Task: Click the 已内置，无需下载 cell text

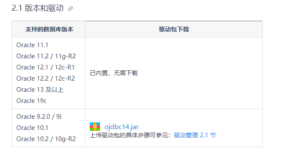Action: click(x=114, y=73)
